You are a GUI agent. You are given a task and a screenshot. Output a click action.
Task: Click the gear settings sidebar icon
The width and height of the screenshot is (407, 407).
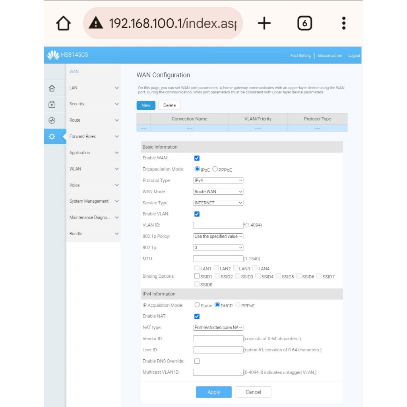tap(52, 137)
